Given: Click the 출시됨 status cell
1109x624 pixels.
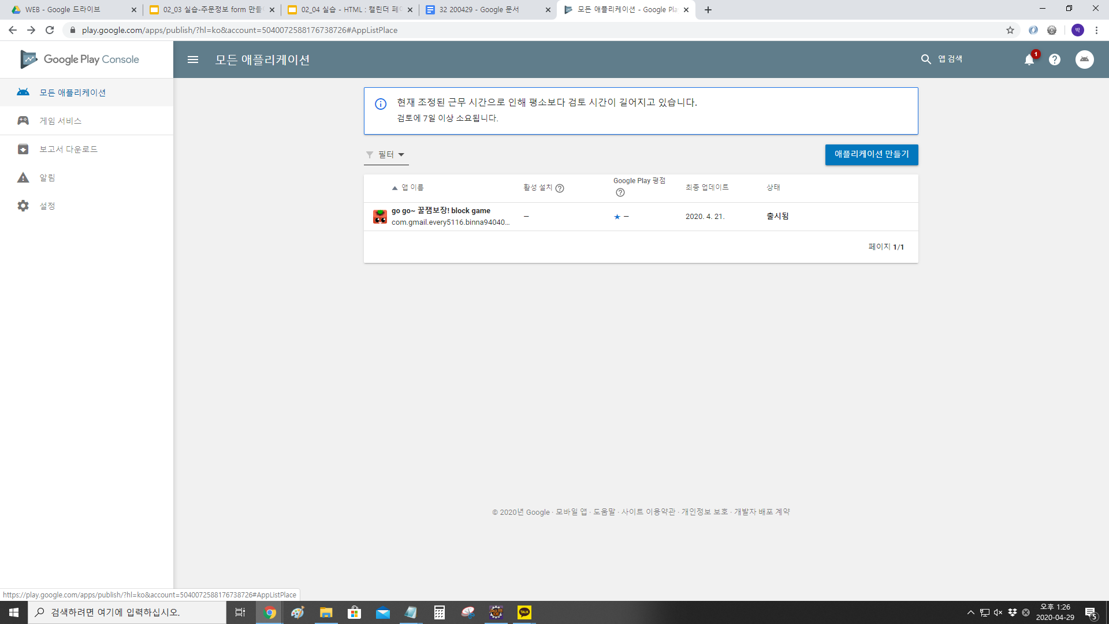Looking at the screenshot, I should coord(777,216).
